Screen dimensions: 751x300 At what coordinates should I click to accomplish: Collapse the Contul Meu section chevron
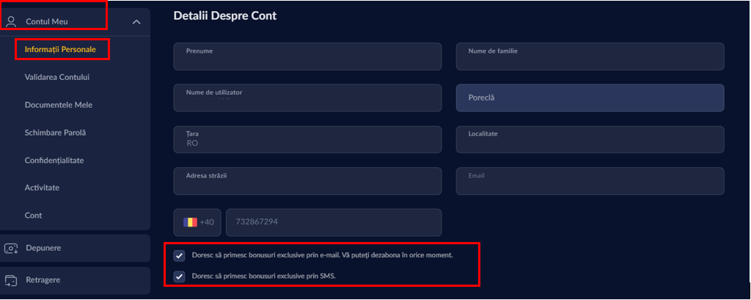click(x=136, y=22)
